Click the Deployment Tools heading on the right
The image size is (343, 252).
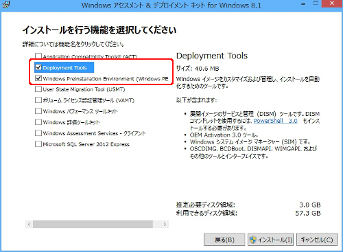coord(212,56)
